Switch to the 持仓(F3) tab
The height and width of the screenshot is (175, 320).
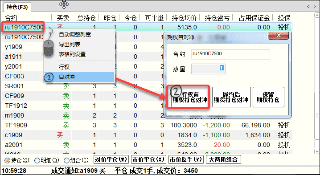tap(17, 7)
